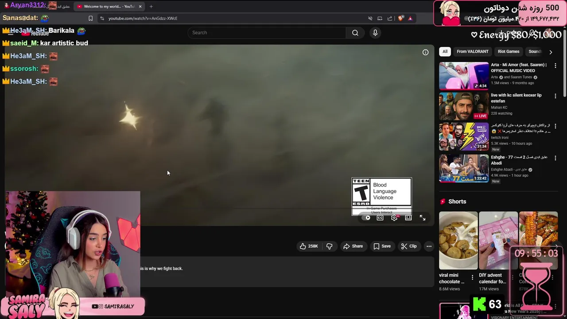Open options menu for twitch ironi video

click(555, 126)
